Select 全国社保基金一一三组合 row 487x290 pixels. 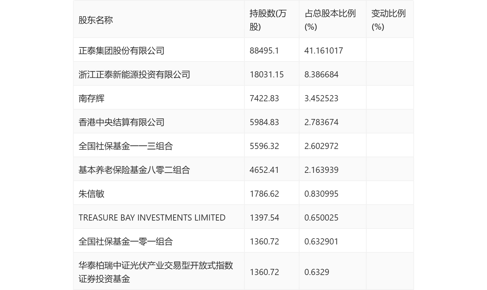pos(126,146)
